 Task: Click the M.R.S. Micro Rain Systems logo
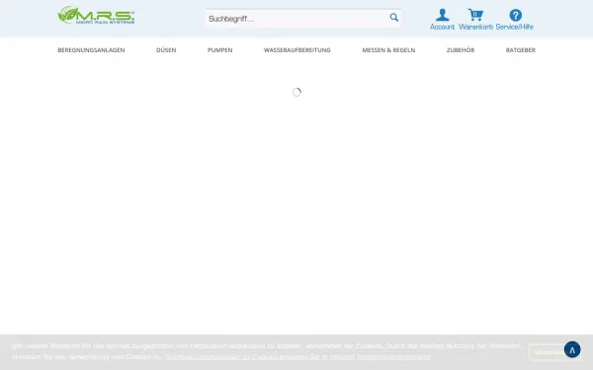[96, 15]
